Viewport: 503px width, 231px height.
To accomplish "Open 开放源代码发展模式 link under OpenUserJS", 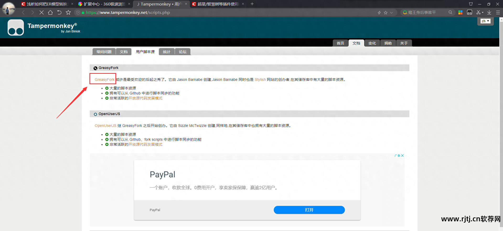I will point(145,144).
